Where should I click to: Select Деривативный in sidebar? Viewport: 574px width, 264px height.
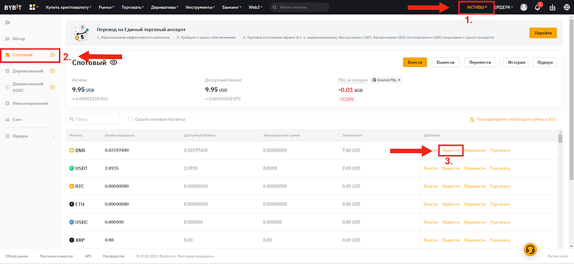pyautogui.click(x=28, y=71)
